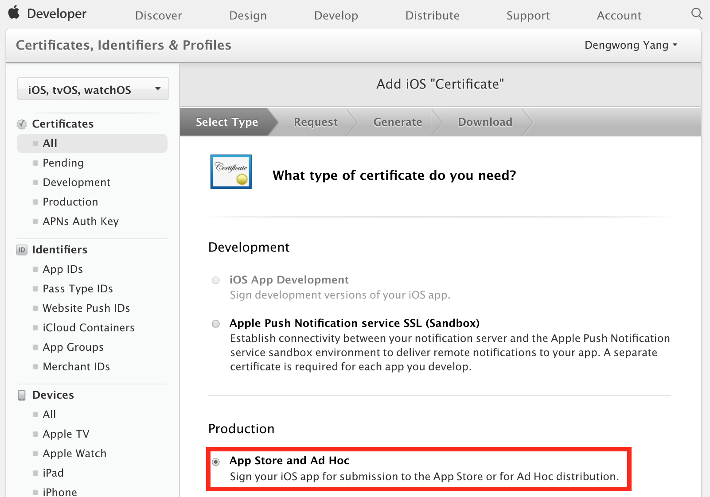
Task: Open the iOS, tvOS, watchOS platform dropdown
Action: tap(93, 89)
